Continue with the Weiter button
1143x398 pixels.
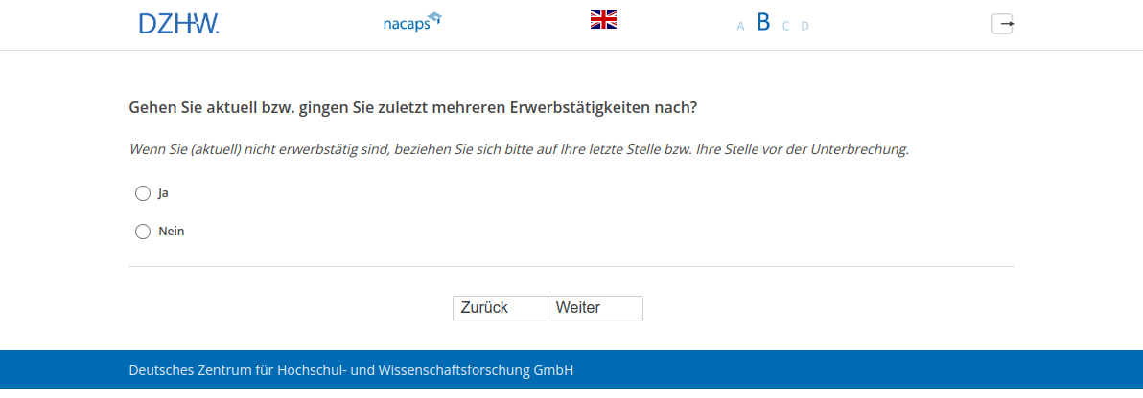[595, 308]
